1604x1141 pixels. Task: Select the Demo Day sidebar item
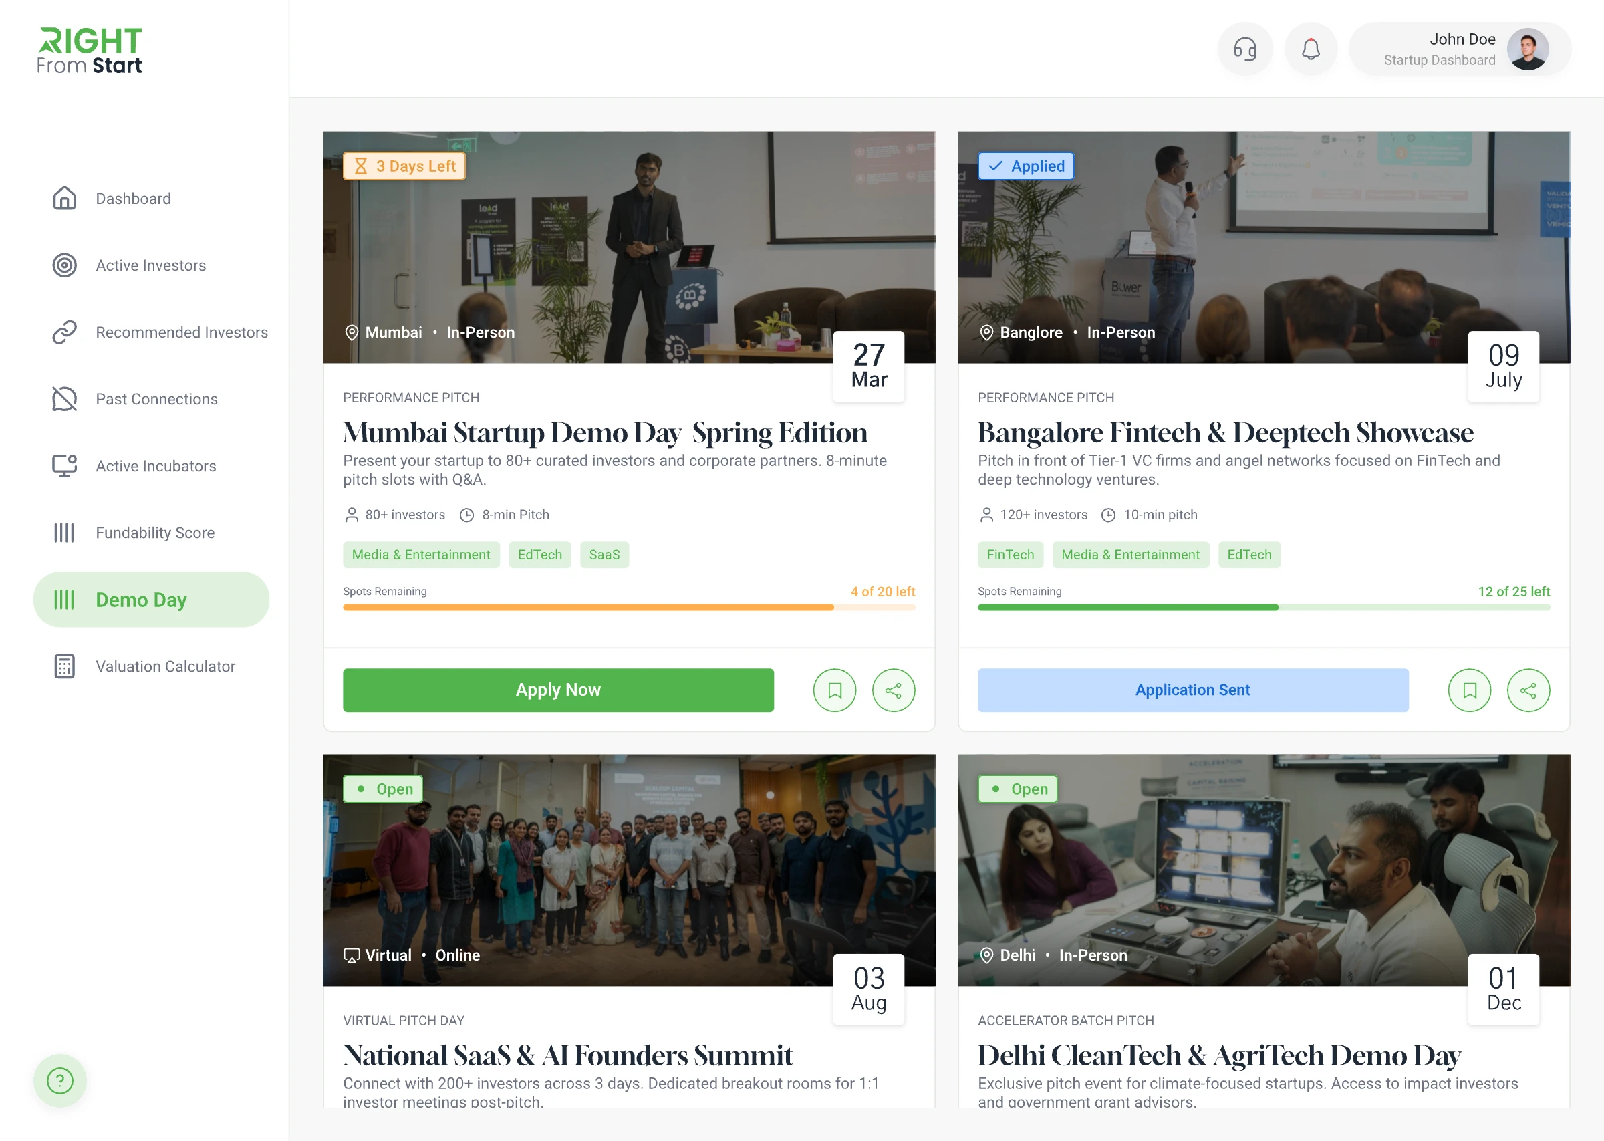(151, 600)
